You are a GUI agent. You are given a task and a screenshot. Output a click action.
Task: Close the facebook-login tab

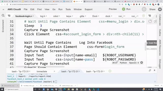tap(33, 16)
